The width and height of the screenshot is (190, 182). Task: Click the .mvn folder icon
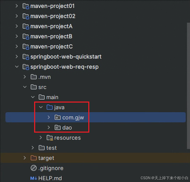[x=33, y=77]
